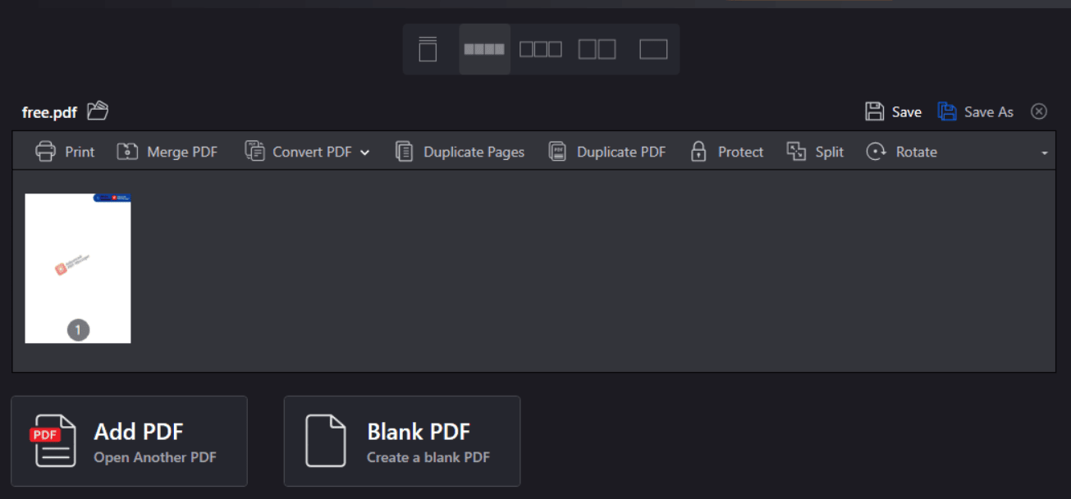Create a blank PDF
This screenshot has width=1071, height=499.
tap(401, 441)
